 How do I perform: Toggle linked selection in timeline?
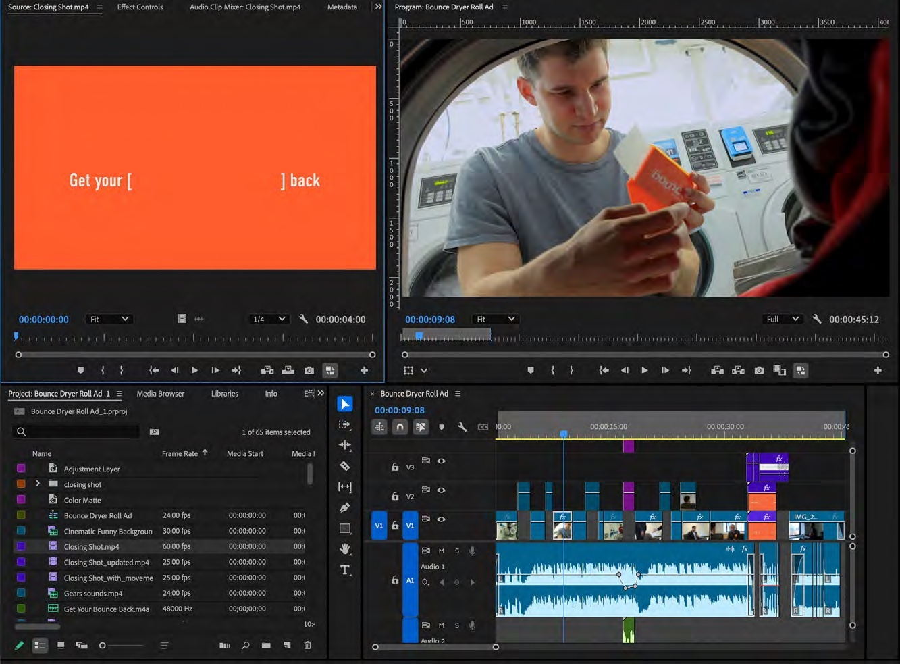click(x=421, y=427)
